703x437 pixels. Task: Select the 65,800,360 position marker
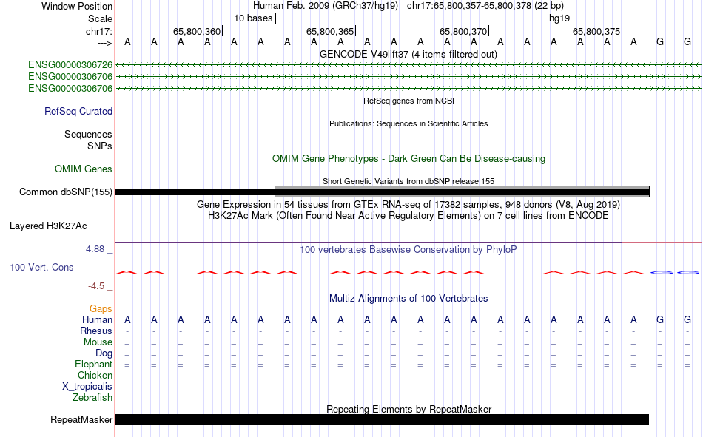click(x=198, y=31)
